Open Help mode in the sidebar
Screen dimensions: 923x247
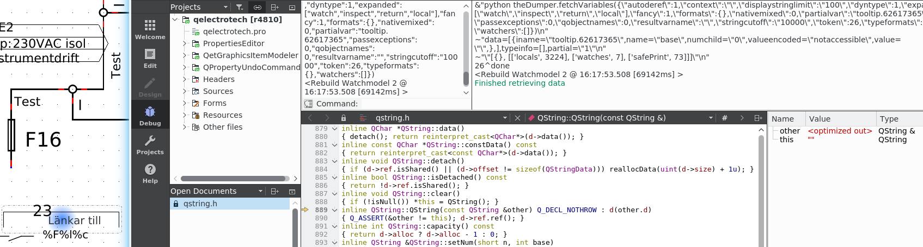[x=150, y=173]
